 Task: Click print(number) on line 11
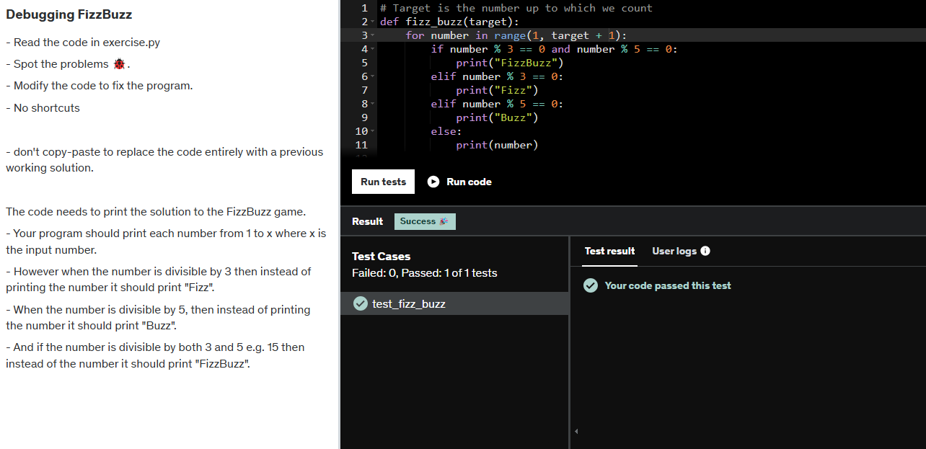[497, 145]
